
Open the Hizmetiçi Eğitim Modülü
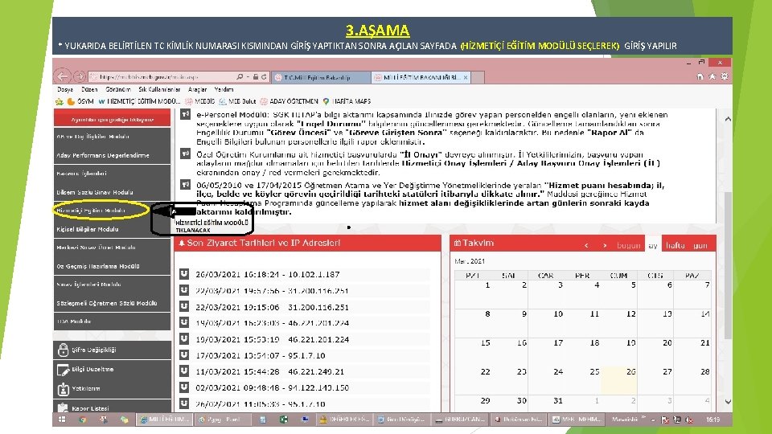click(113, 210)
